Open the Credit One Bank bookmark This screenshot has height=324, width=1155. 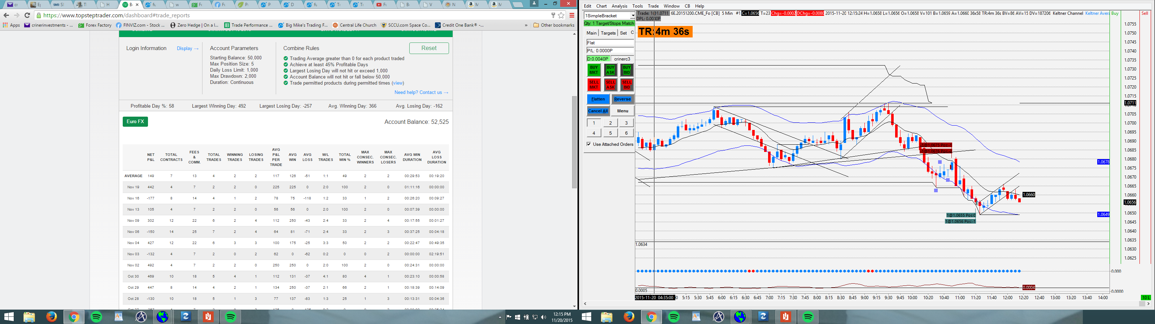pyautogui.click(x=459, y=25)
